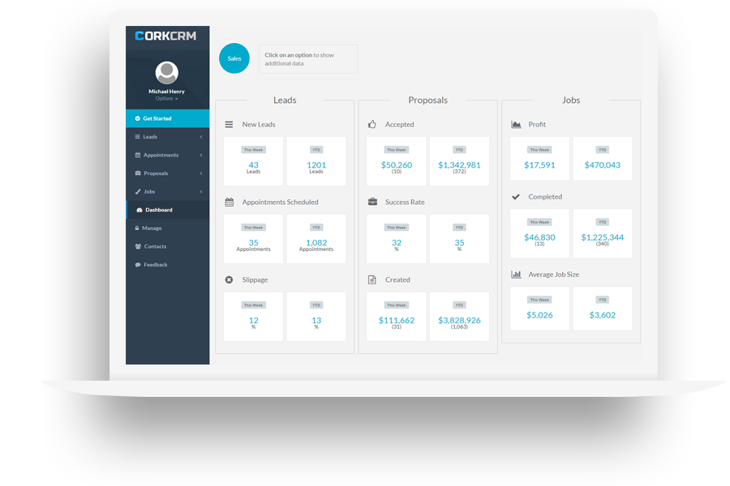Expand the Proposals sidebar submenu arrow
This screenshot has height=486, width=730.
[201, 173]
